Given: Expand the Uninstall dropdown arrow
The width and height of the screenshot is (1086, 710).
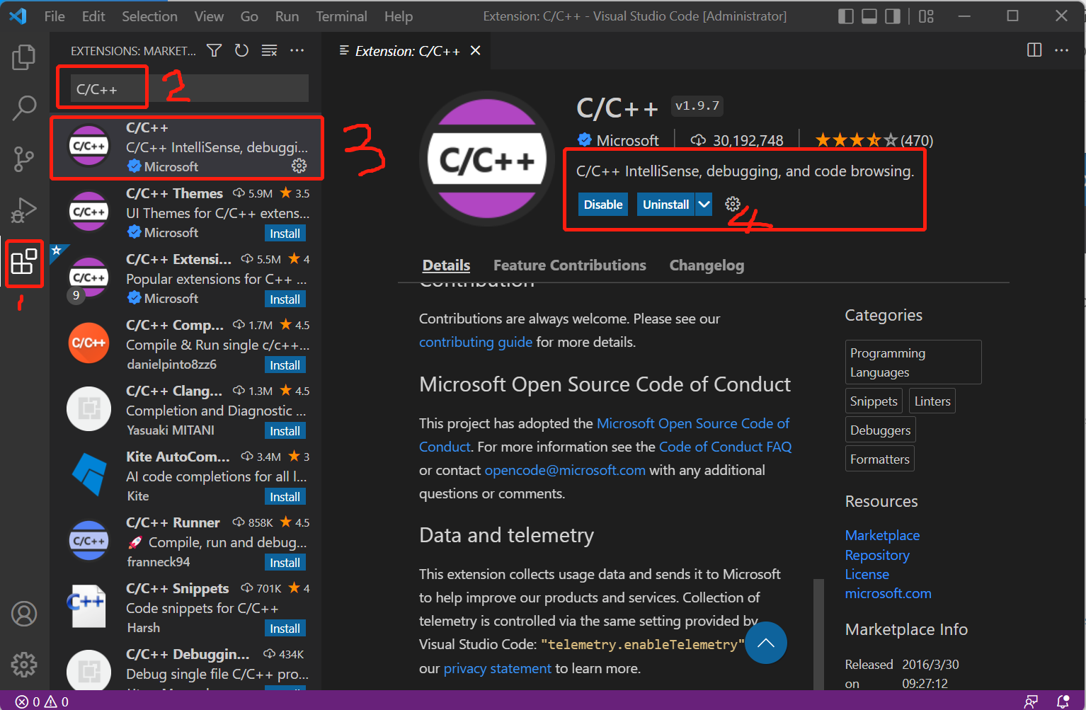Looking at the screenshot, I should click(x=704, y=204).
